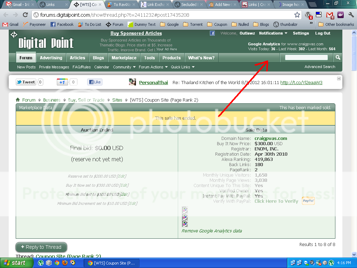
Task: Click Remove Google Analytics data link
Action: click(x=212, y=231)
